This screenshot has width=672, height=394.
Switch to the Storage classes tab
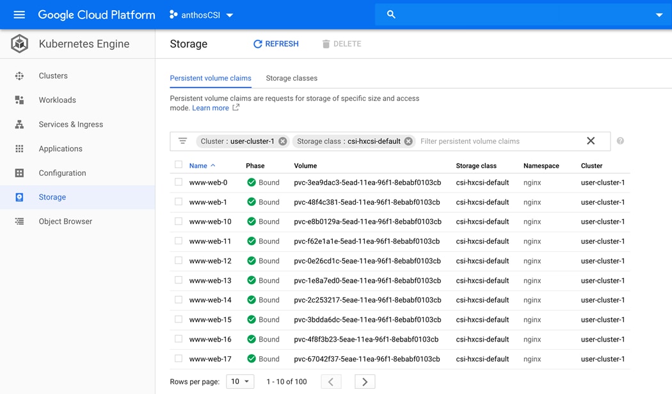click(291, 79)
